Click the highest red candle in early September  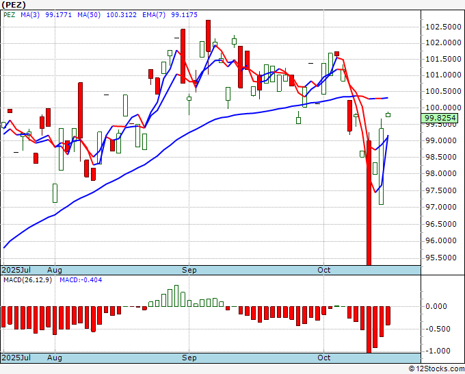[x=208, y=36]
